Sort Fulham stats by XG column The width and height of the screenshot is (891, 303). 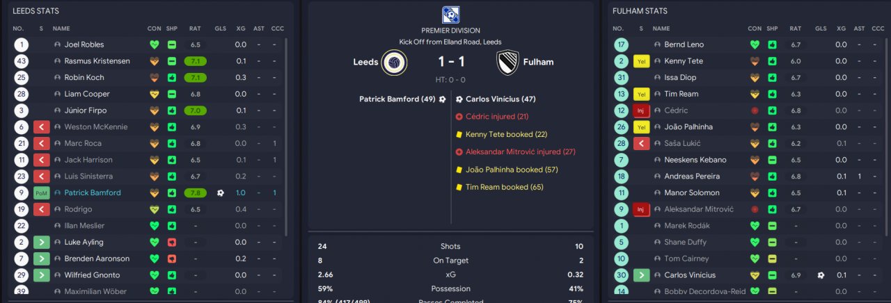tap(841, 28)
